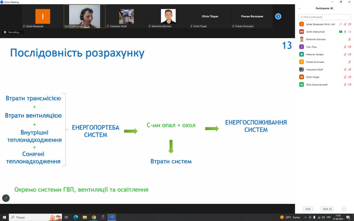Click the Invite button
354x221 pixels.
click(308, 209)
